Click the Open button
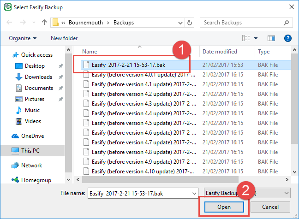The image size is (299, 219). coord(224,207)
